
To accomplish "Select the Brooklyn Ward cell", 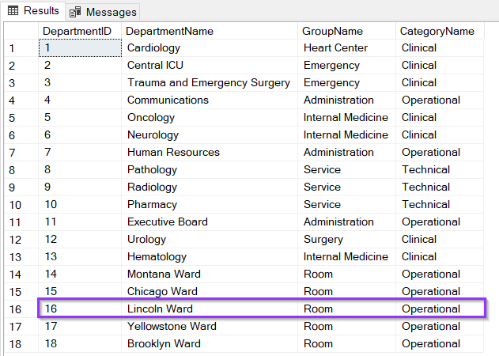I will pyautogui.click(x=210, y=343).
